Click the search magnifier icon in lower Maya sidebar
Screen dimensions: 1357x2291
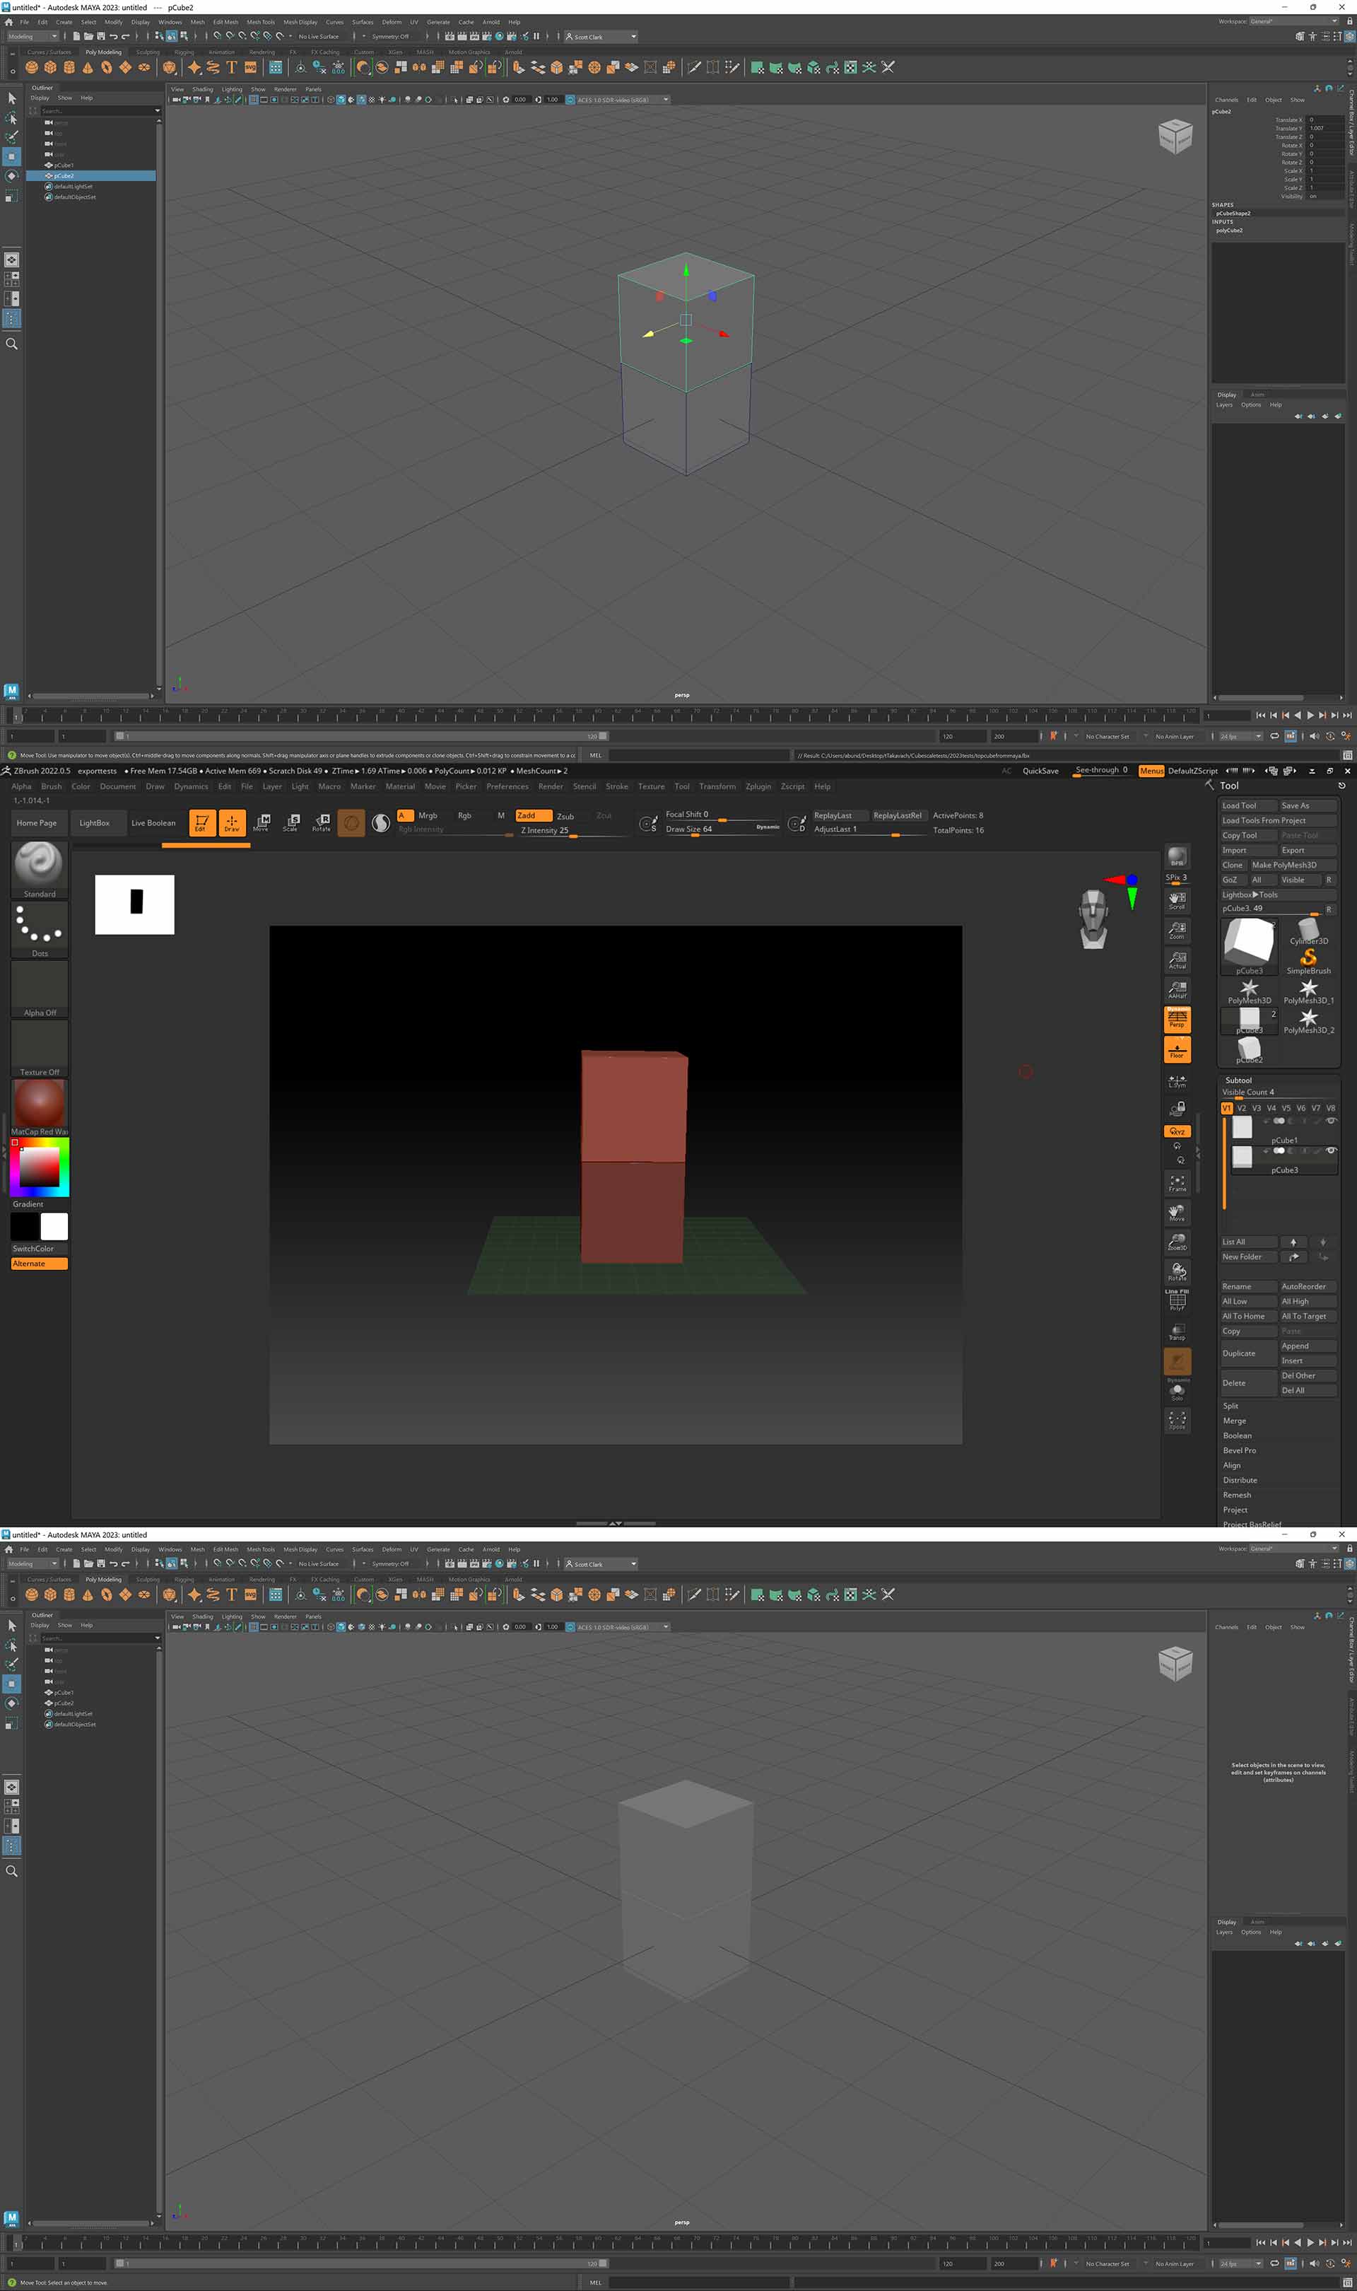pos(12,1871)
